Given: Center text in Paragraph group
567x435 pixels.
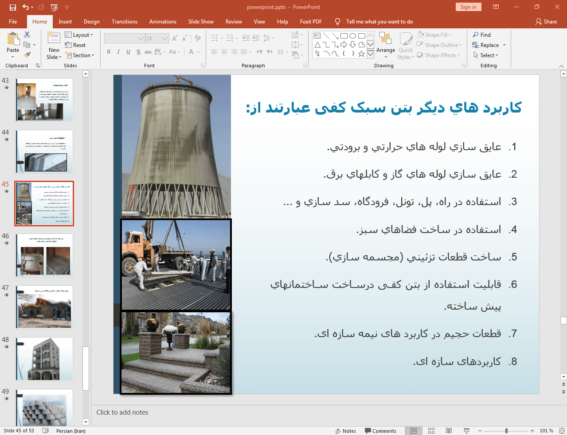Looking at the screenshot, I should click(224, 52).
